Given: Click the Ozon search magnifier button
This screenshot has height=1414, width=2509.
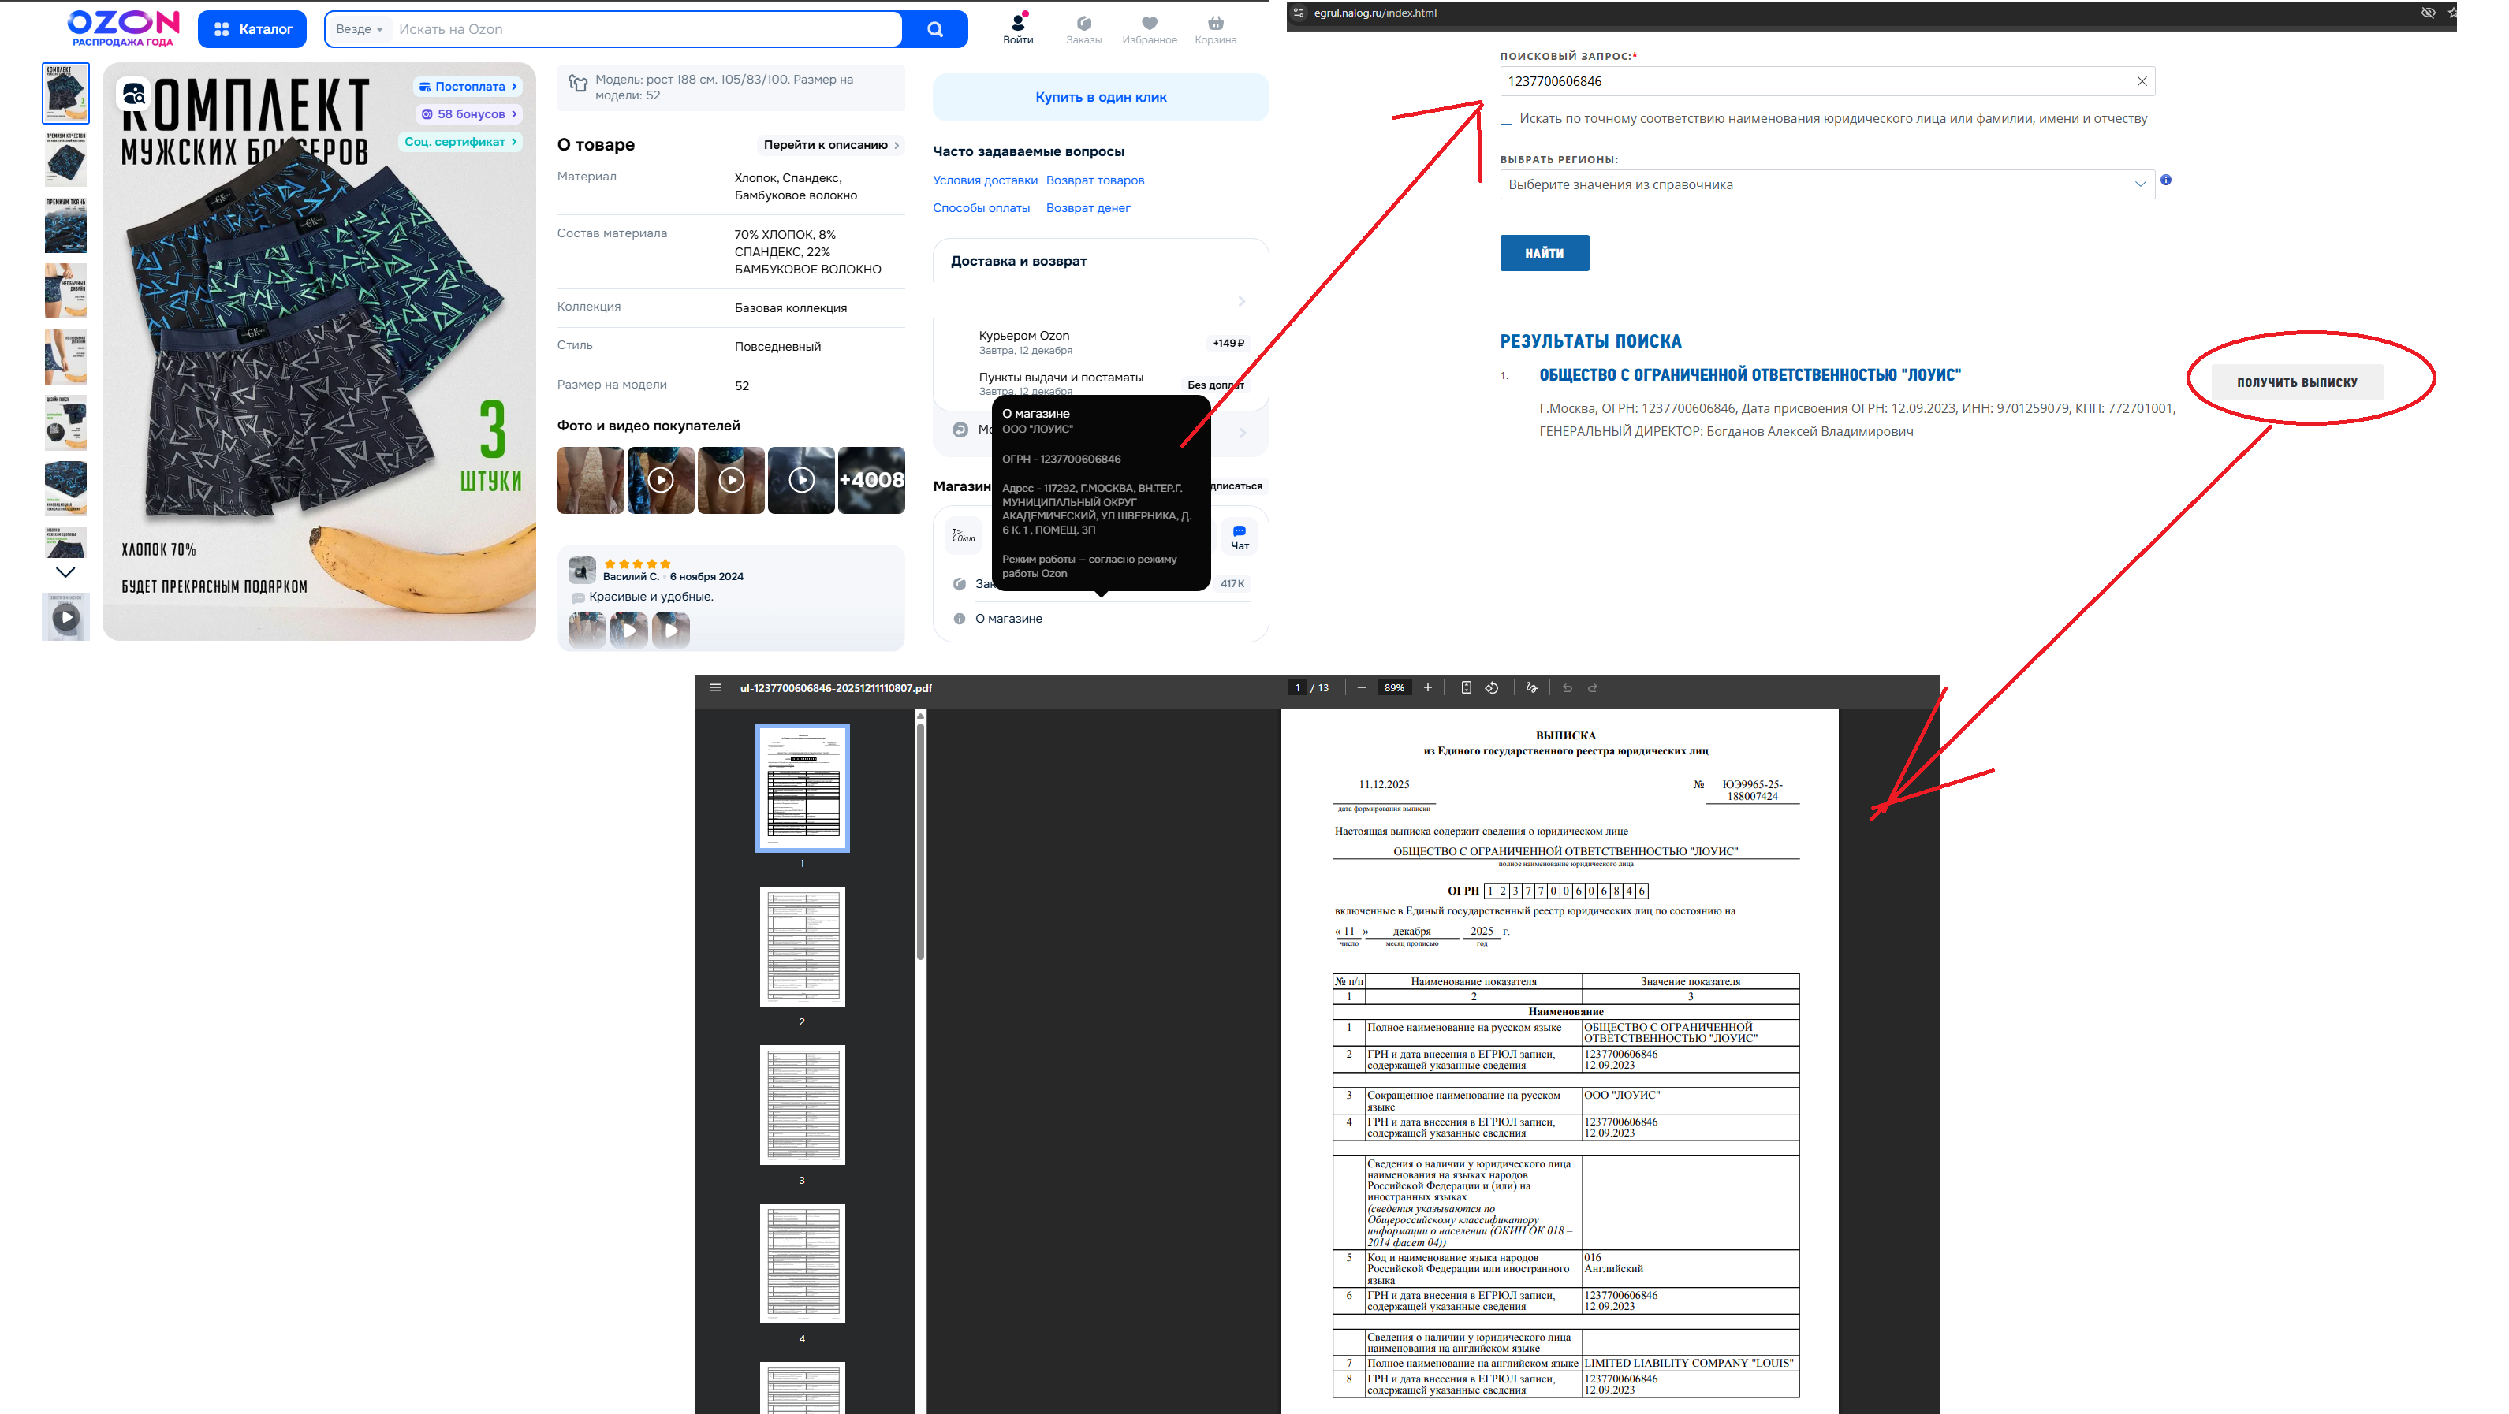Looking at the screenshot, I should (x=934, y=29).
